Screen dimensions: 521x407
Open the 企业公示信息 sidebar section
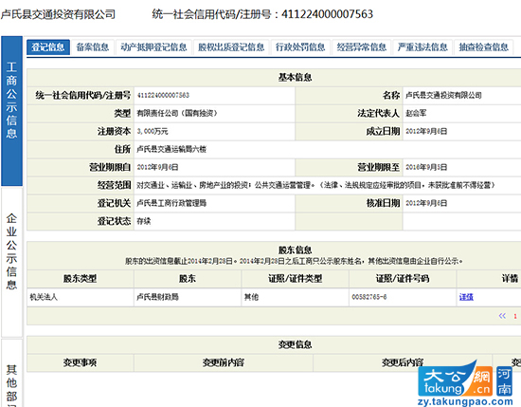11,262
